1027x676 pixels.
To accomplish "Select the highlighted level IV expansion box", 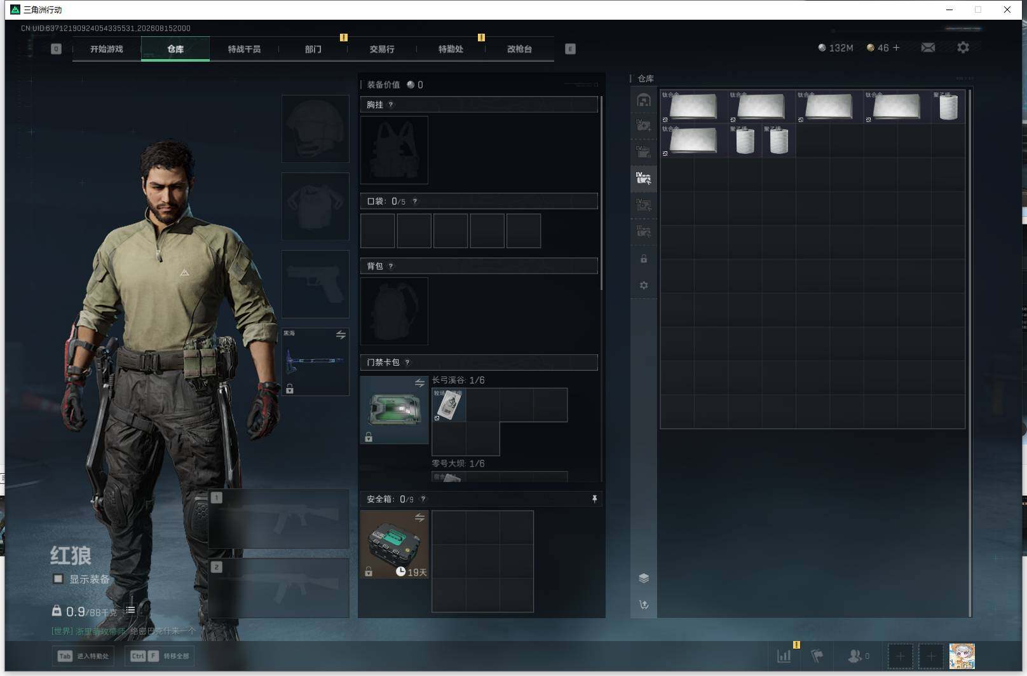I will click(x=644, y=178).
